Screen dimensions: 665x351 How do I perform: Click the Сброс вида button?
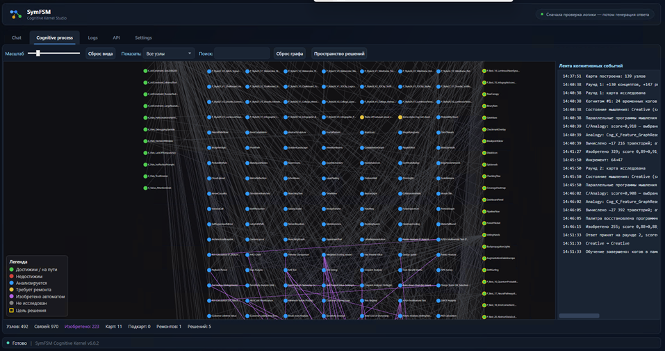coord(101,54)
